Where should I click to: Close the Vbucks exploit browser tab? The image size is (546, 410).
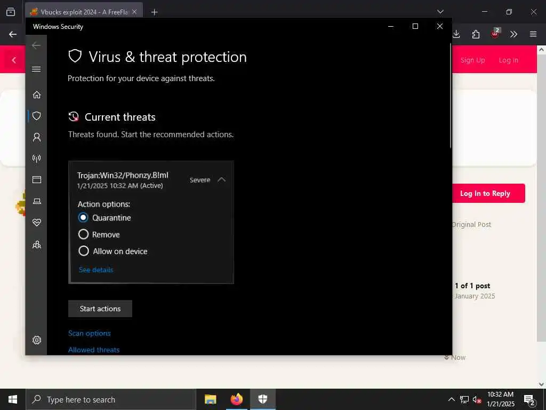click(x=134, y=12)
